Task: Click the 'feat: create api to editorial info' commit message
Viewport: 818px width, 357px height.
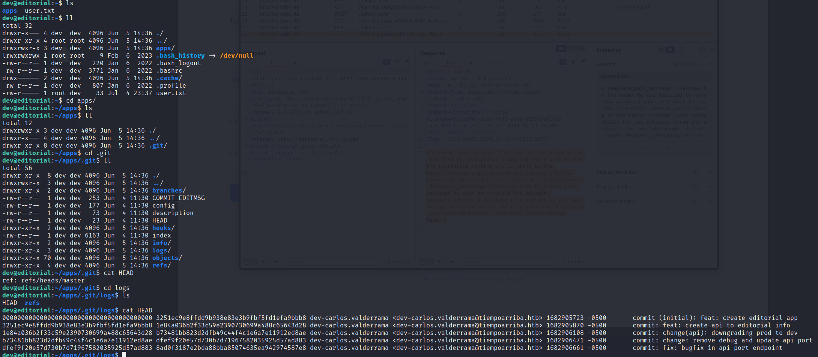Action: (x=726, y=325)
